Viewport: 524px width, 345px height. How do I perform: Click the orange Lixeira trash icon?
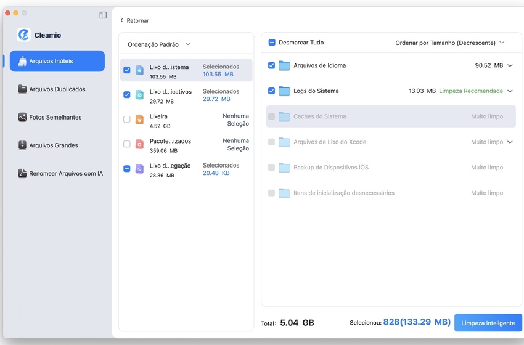[x=140, y=120]
